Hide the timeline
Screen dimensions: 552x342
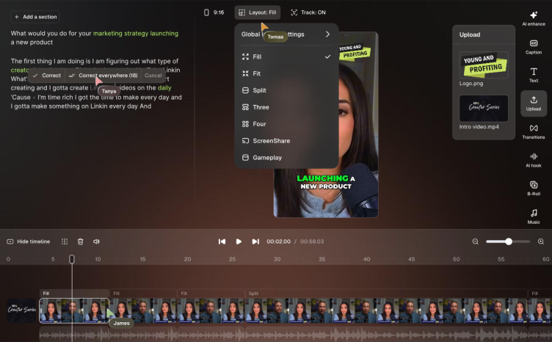(29, 241)
